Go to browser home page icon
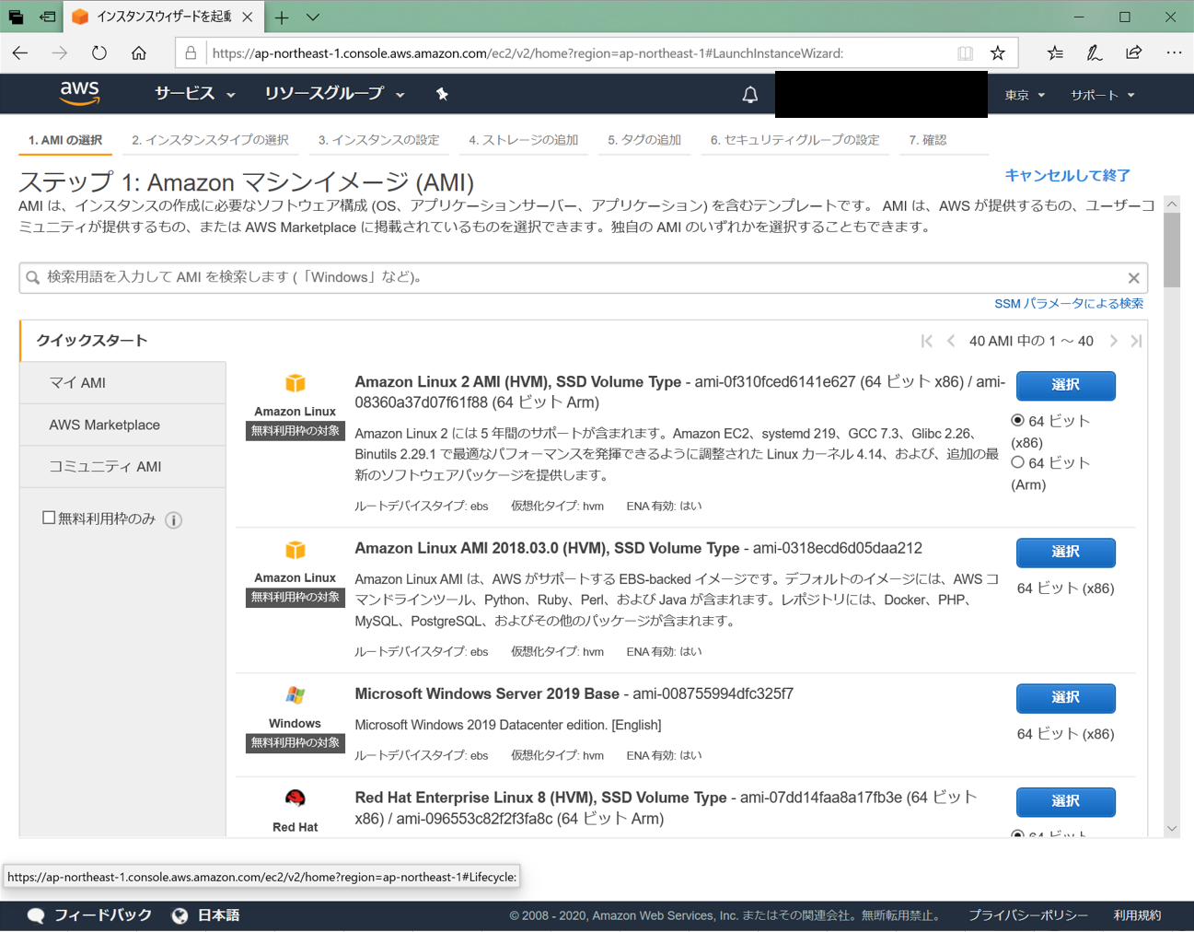The height and width of the screenshot is (932, 1194). 139,53
